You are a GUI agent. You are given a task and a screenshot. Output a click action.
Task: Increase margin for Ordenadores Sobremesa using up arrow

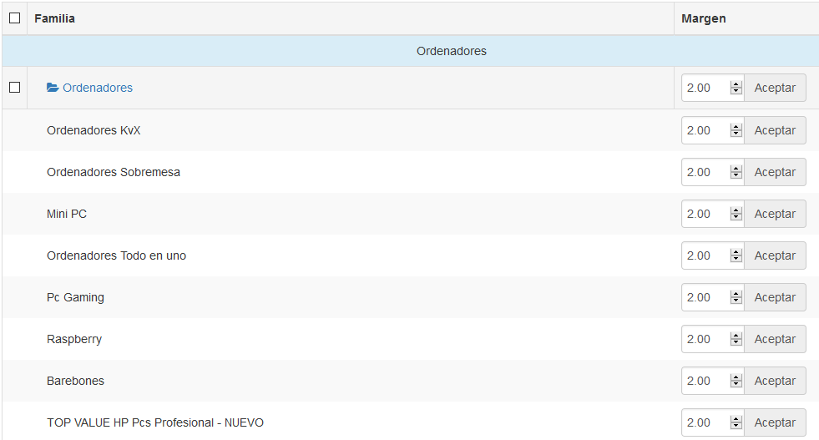(736, 169)
